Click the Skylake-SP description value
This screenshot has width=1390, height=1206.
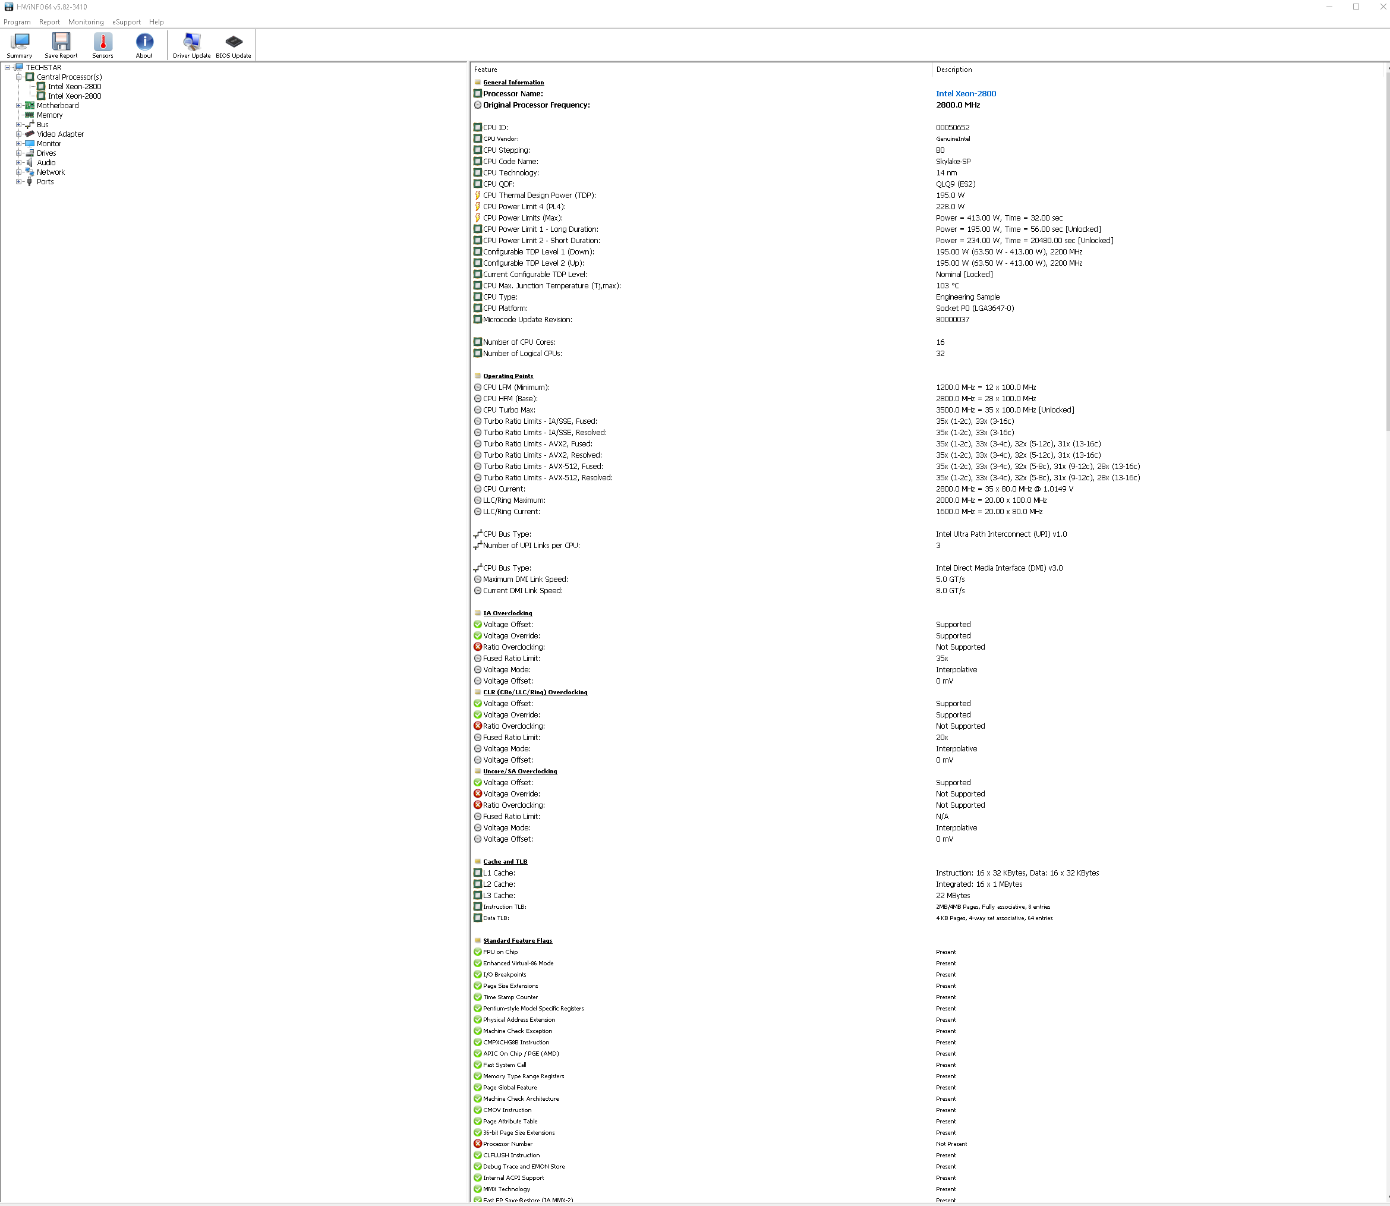[x=953, y=162]
